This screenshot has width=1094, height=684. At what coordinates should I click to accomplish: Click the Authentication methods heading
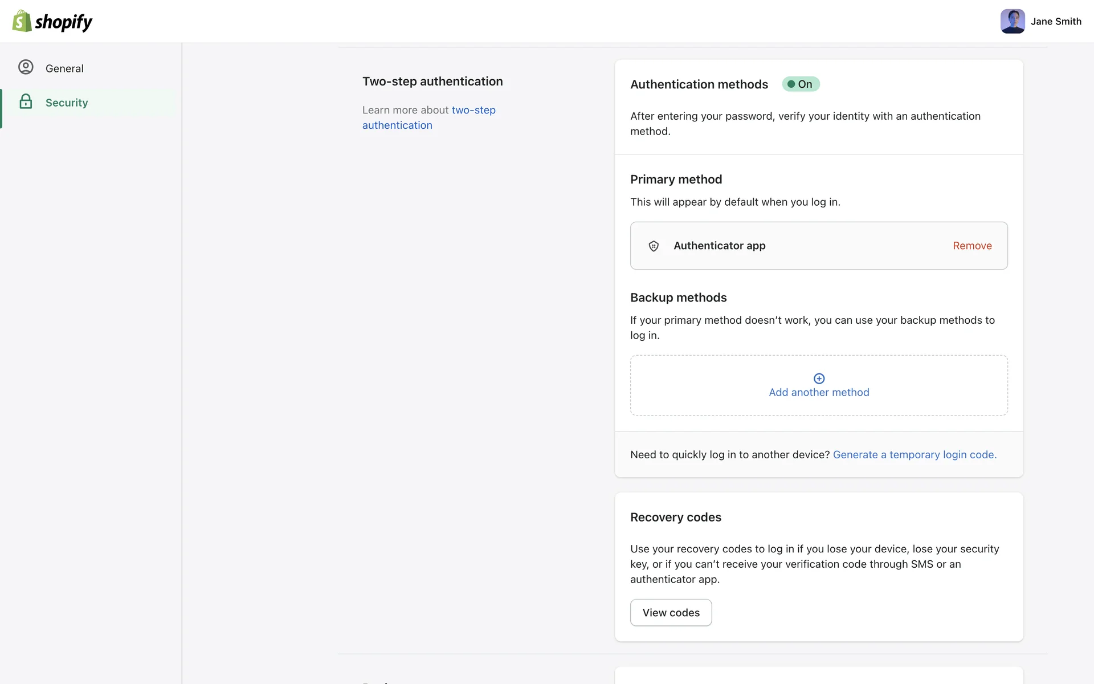(x=699, y=84)
